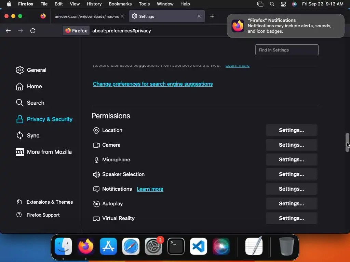350x262 pixels.
Task: Open the Tools menu
Action: (x=144, y=4)
